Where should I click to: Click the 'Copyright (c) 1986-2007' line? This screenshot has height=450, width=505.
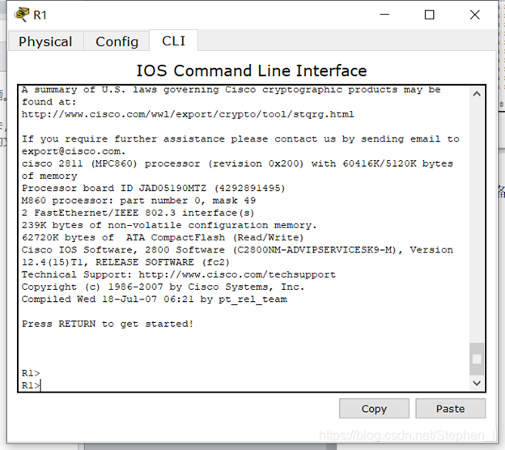click(163, 287)
